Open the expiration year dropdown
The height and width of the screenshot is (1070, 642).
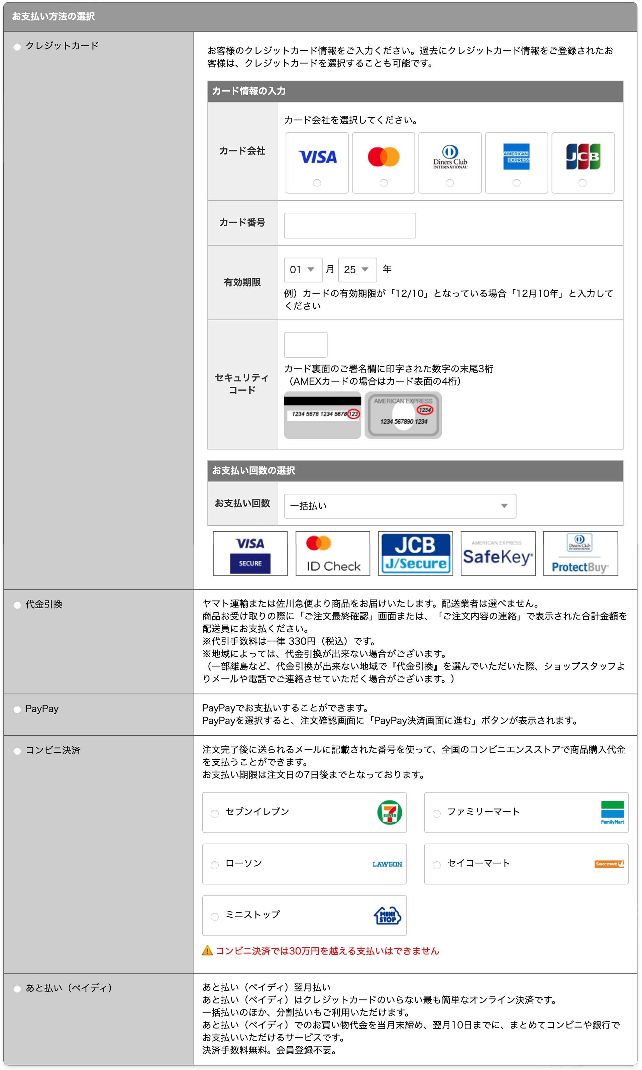357,270
